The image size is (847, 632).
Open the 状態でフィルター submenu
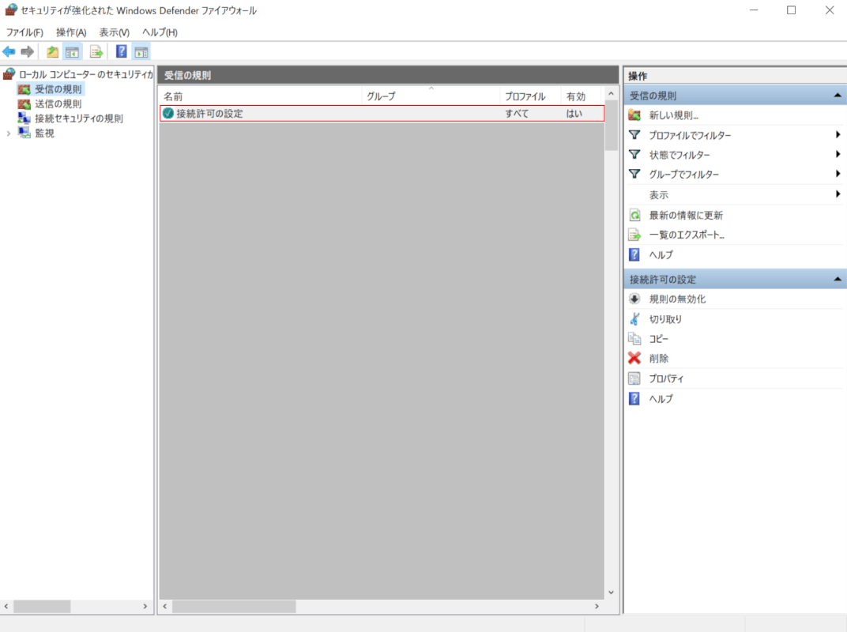click(x=679, y=155)
